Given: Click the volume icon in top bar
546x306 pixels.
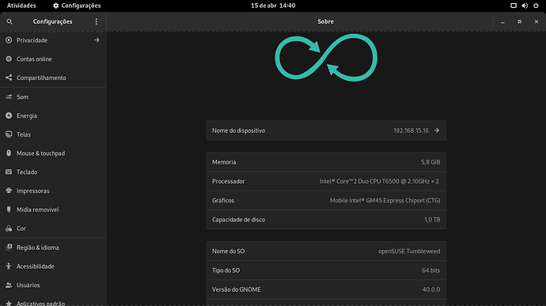Looking at the screenshot, I should [525, 6].
